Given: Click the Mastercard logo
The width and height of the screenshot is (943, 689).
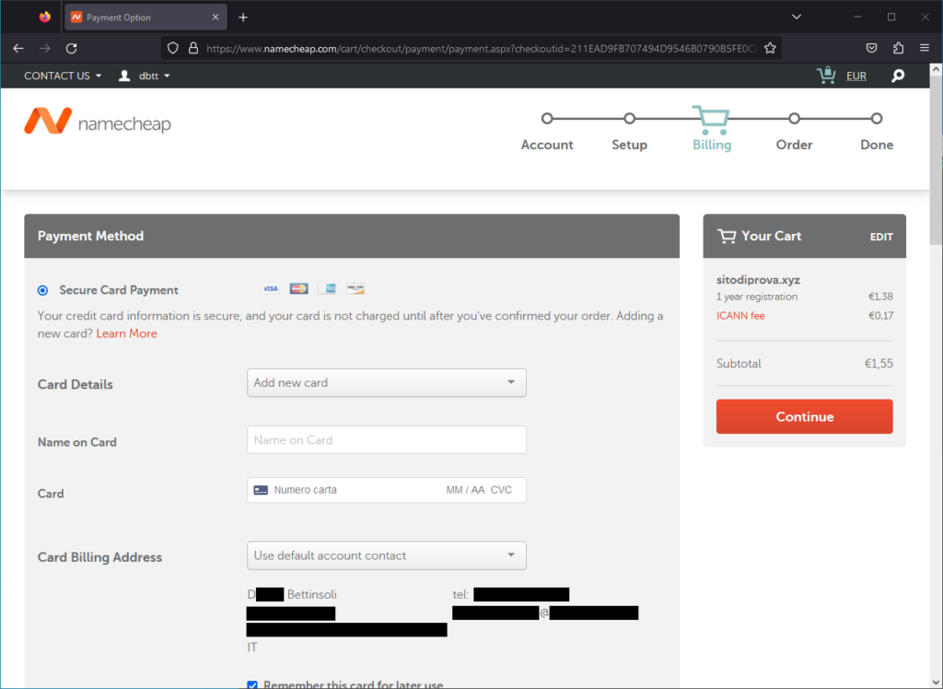Looking at the screenshot, I should coord(299,289).
